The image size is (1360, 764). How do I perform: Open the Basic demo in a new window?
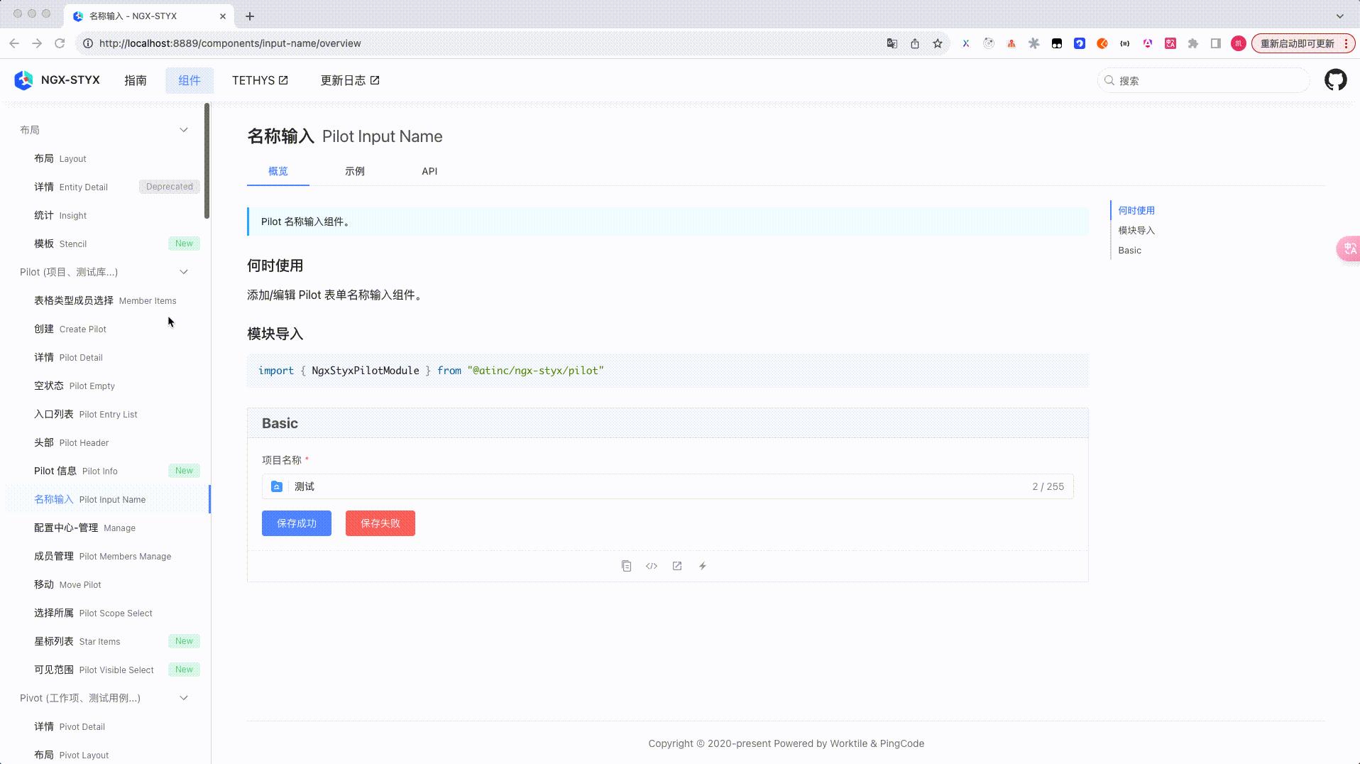tap(677, 566)
